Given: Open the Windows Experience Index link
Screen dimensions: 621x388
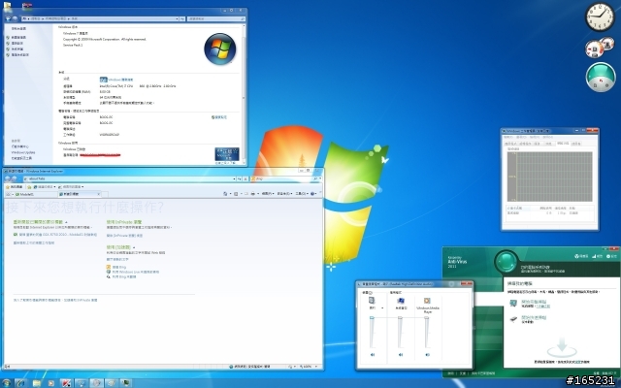Looking at the screenshot, I should coord(120,80).
